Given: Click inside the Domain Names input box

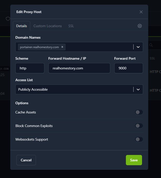Looking at the screenshot, I should click(x=99, y=47).
